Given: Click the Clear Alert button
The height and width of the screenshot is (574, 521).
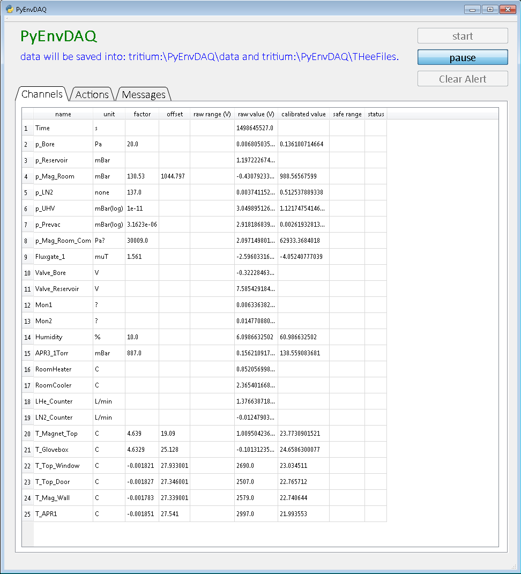Looking at the screenshot, I should coord(463,79).
